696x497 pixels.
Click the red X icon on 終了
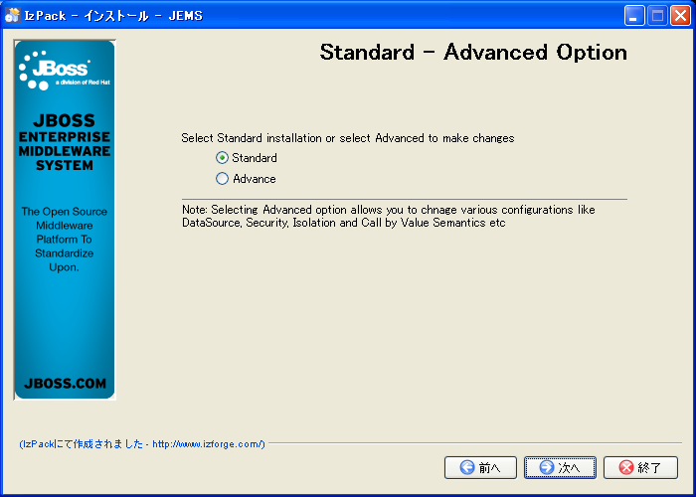[x=625, y=467]
